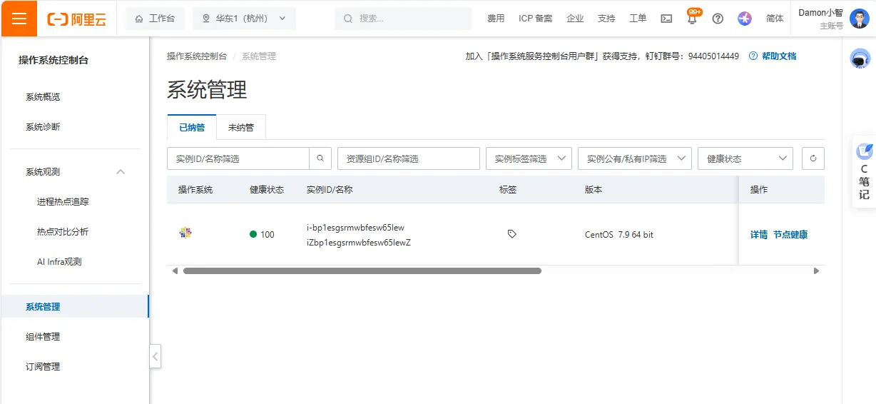Click the 操作系统控制台 sidebar title
This screenshot has width=876, height=404.
(x=54, y=61)
